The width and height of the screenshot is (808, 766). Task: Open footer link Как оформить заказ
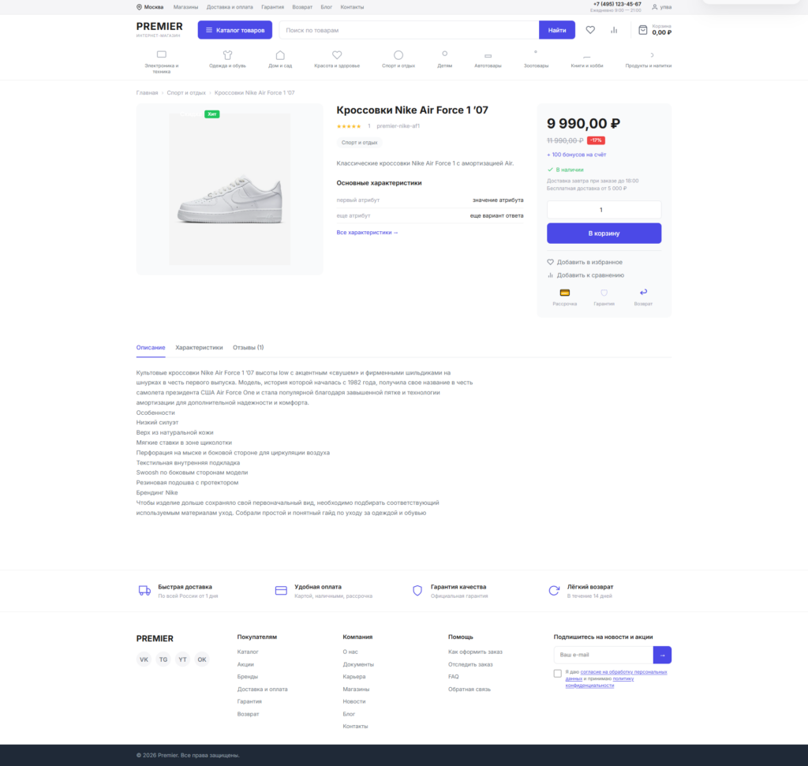pyautogui.click(x=475, y=652)
